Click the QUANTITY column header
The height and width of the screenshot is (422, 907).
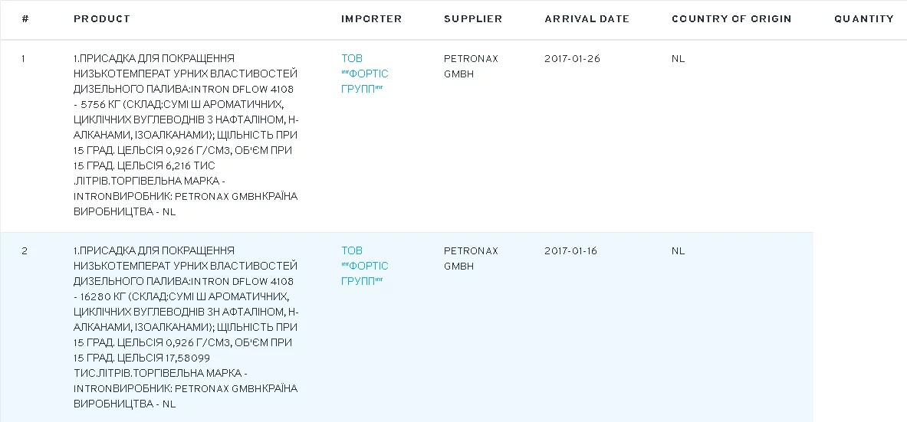coord(863,18)
